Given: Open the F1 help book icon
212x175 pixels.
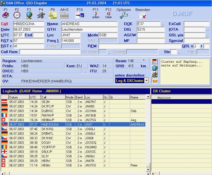Looking at the screenshot, I should pos(6,15).
